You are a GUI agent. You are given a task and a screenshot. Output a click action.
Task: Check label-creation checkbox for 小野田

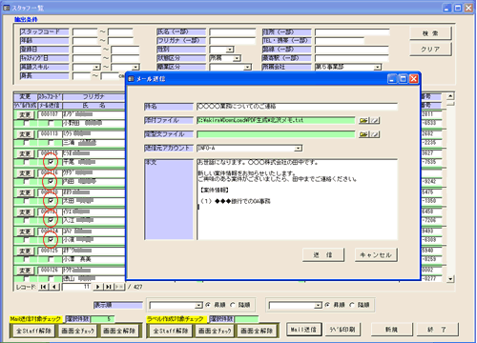tap(26, 123)
